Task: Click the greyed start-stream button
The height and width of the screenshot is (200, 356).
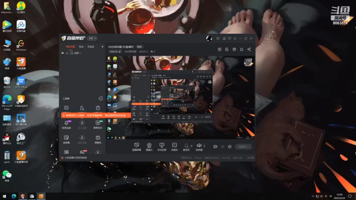Action: (243, 147)
